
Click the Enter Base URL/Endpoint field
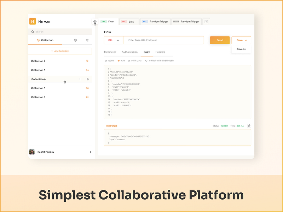click(x=163, y=40)
